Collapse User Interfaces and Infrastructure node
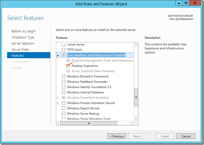This screenshot has height=145, width=204. pos(58,55)
